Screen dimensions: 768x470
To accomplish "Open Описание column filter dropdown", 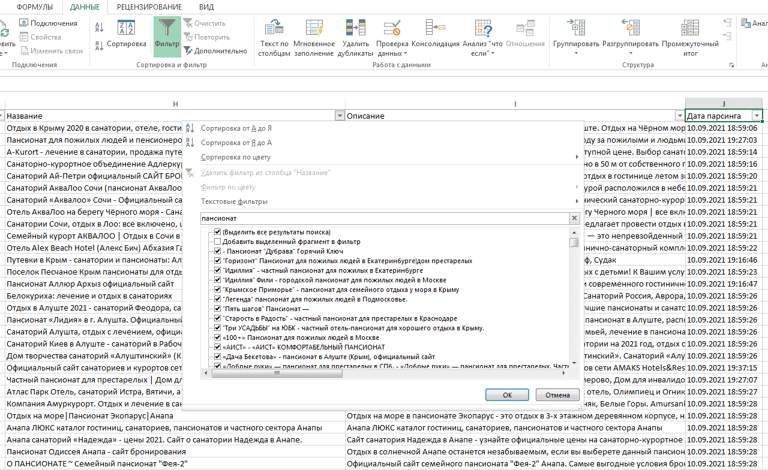I will coord(679,116).
